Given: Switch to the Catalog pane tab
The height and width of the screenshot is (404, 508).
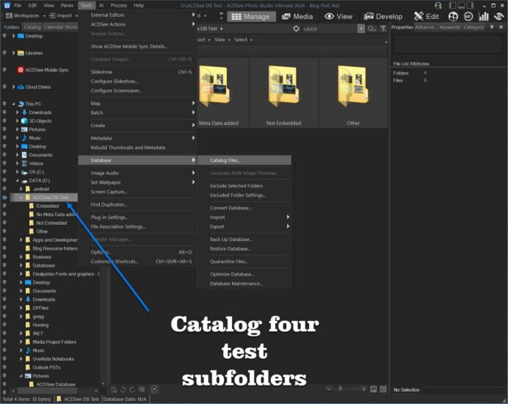Looking at the screenshot, I should (x=32, y=27).
